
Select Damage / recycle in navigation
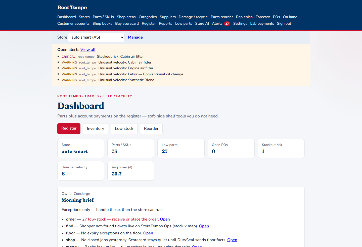193,17
